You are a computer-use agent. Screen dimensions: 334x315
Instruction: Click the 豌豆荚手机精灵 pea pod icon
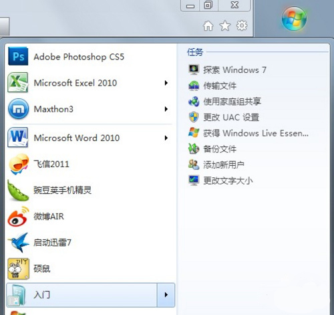point(18,191)
